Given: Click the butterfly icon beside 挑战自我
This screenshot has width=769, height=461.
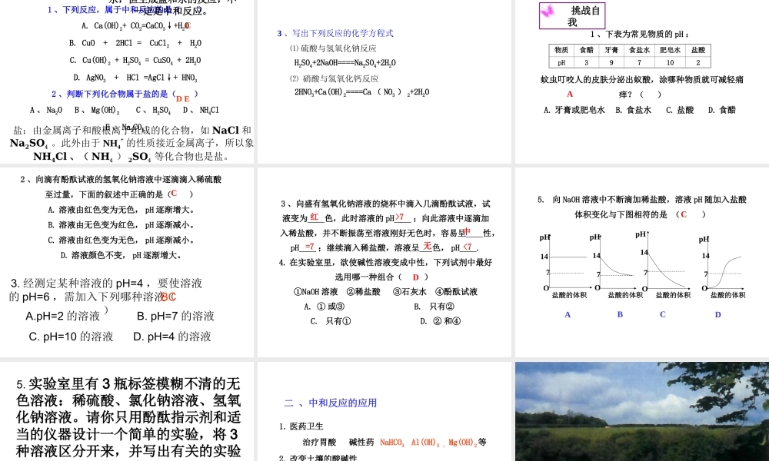Looking at the screenshot, I should [548, 11].
